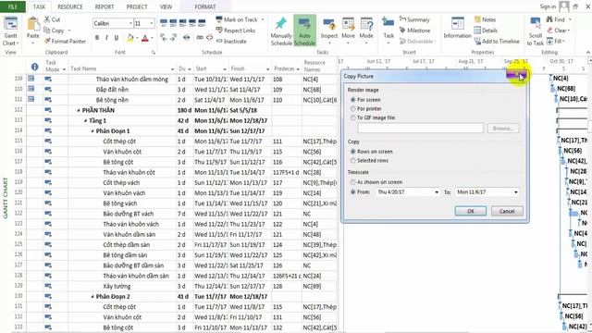Open the Mark on Track dropdown

pos(263,19)
